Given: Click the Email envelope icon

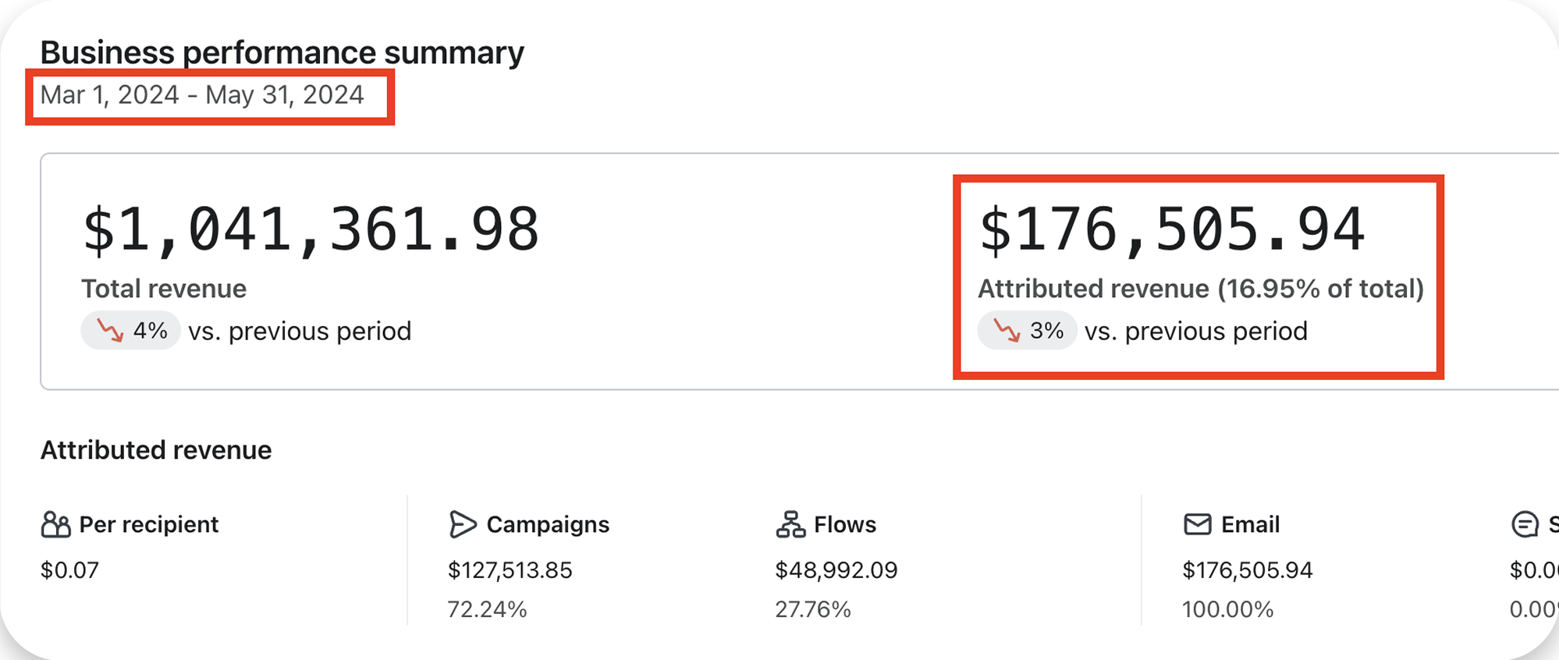Looking at the screenshot, I should [1198, 525].
